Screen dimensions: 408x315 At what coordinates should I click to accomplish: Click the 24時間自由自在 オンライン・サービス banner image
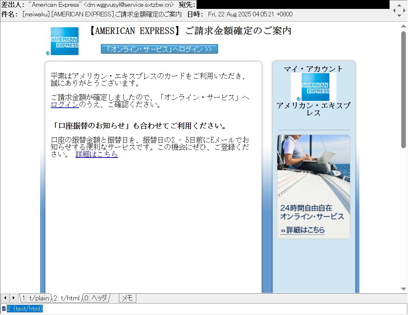coord(314,186)
